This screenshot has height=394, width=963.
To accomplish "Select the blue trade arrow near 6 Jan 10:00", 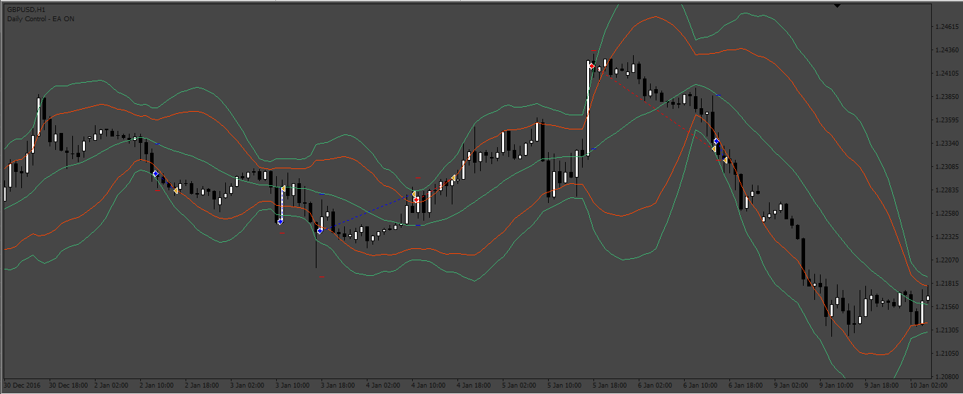I will coord(717,141).
